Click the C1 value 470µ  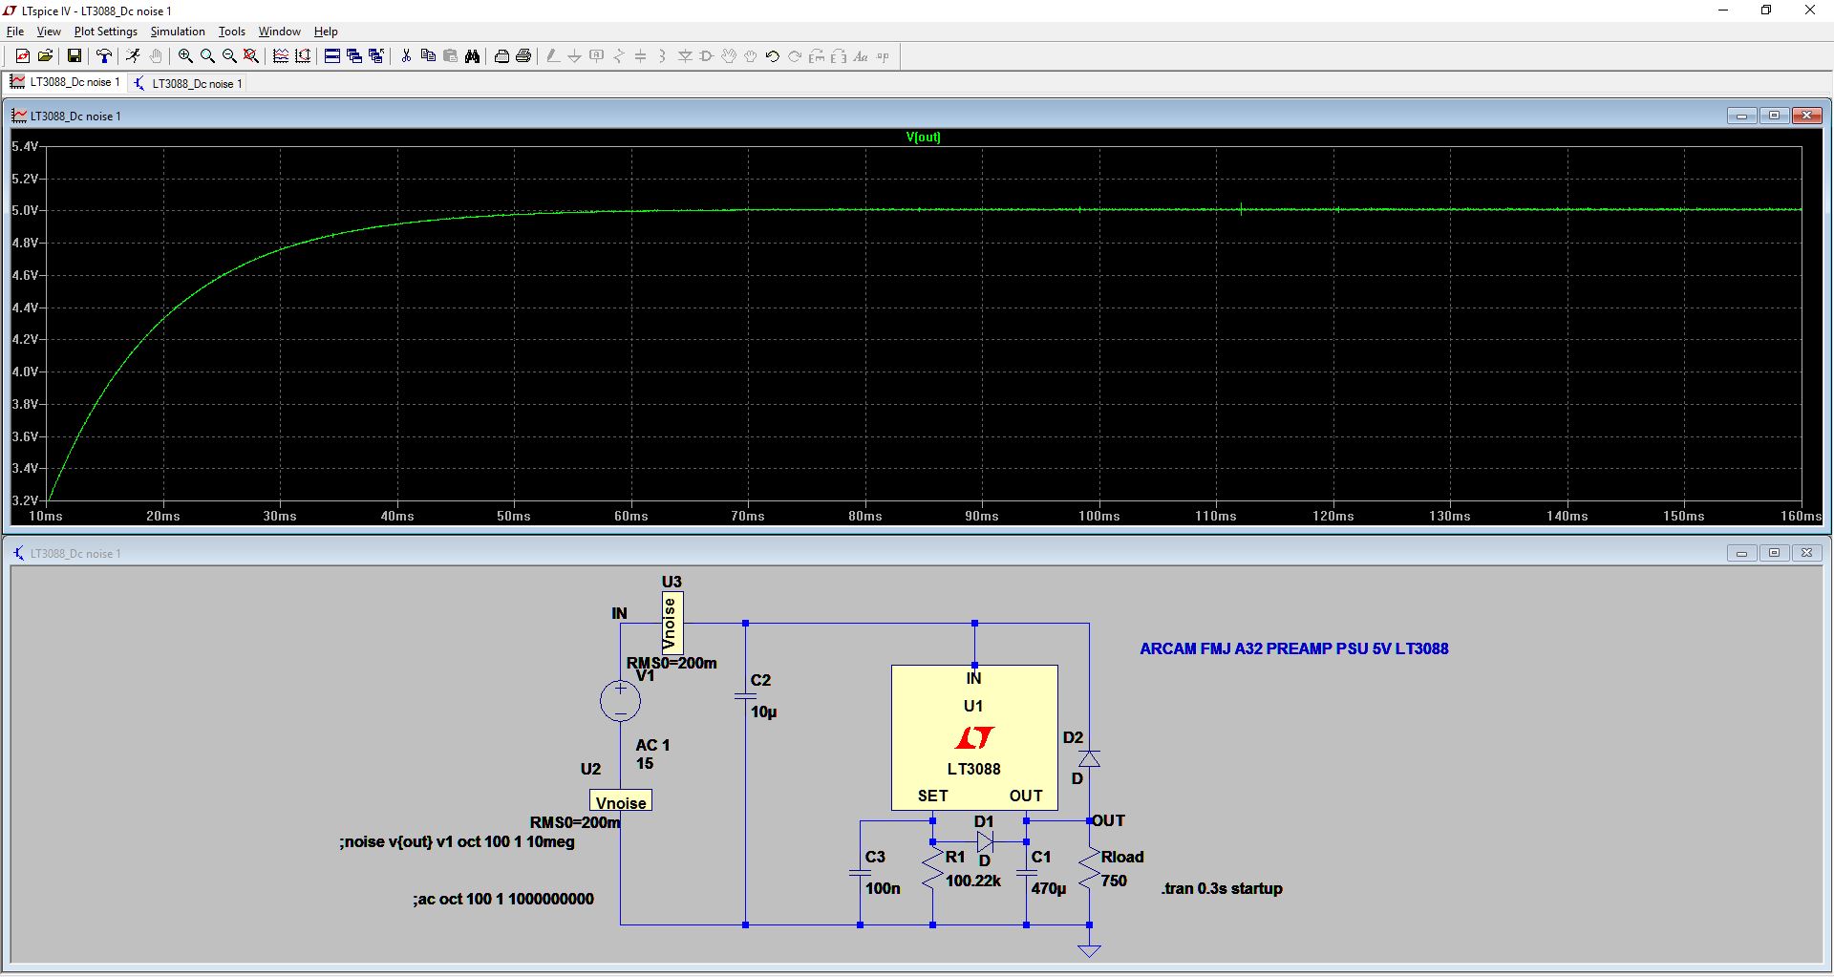click(x=1049, y=888)
